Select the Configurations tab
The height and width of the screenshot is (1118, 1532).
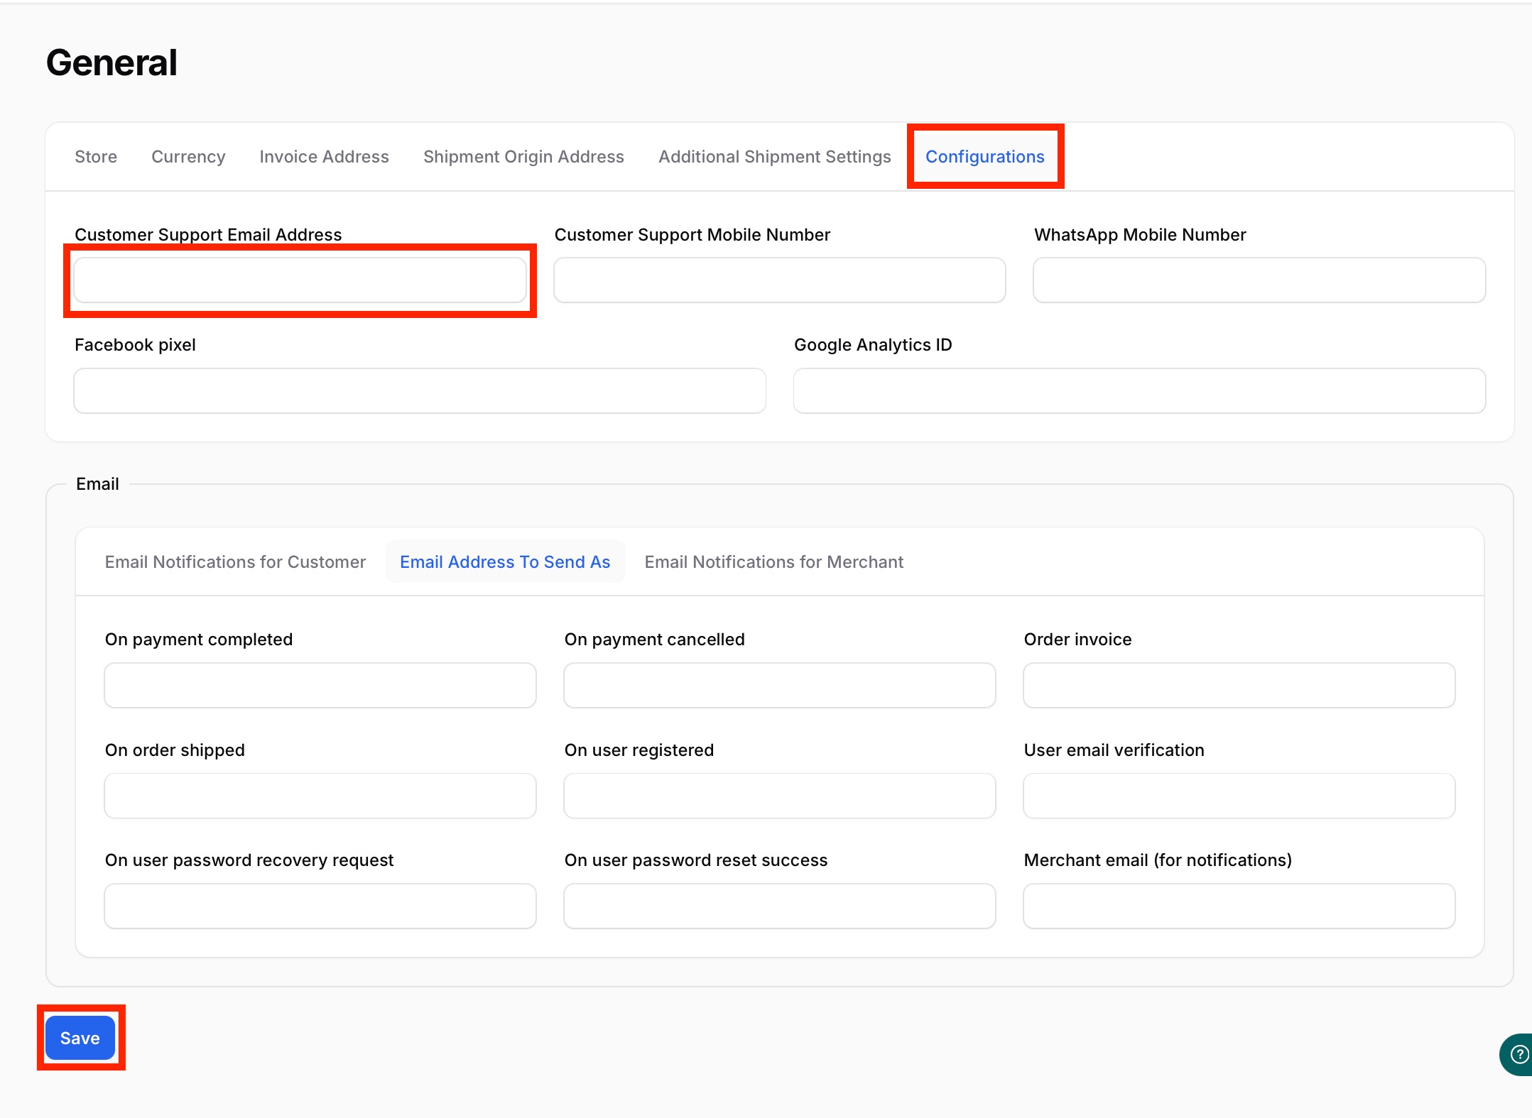click(x=984, y=157)
